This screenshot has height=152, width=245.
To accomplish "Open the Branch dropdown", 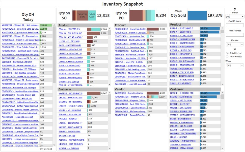I will (x=235, y=17).
